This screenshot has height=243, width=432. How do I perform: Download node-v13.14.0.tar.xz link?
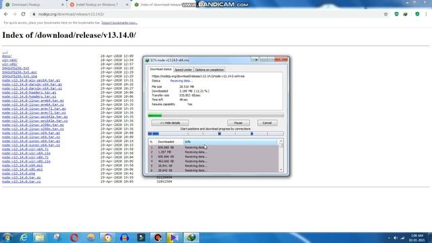(22, 182)
